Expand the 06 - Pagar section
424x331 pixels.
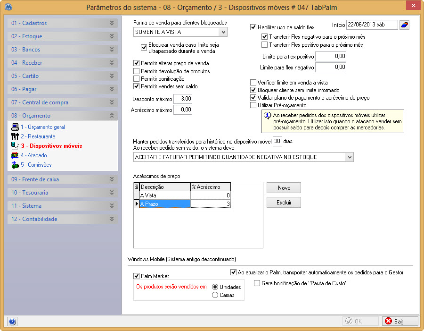63,89
